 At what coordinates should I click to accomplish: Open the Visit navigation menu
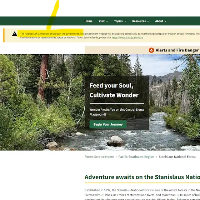pos(101,21)
